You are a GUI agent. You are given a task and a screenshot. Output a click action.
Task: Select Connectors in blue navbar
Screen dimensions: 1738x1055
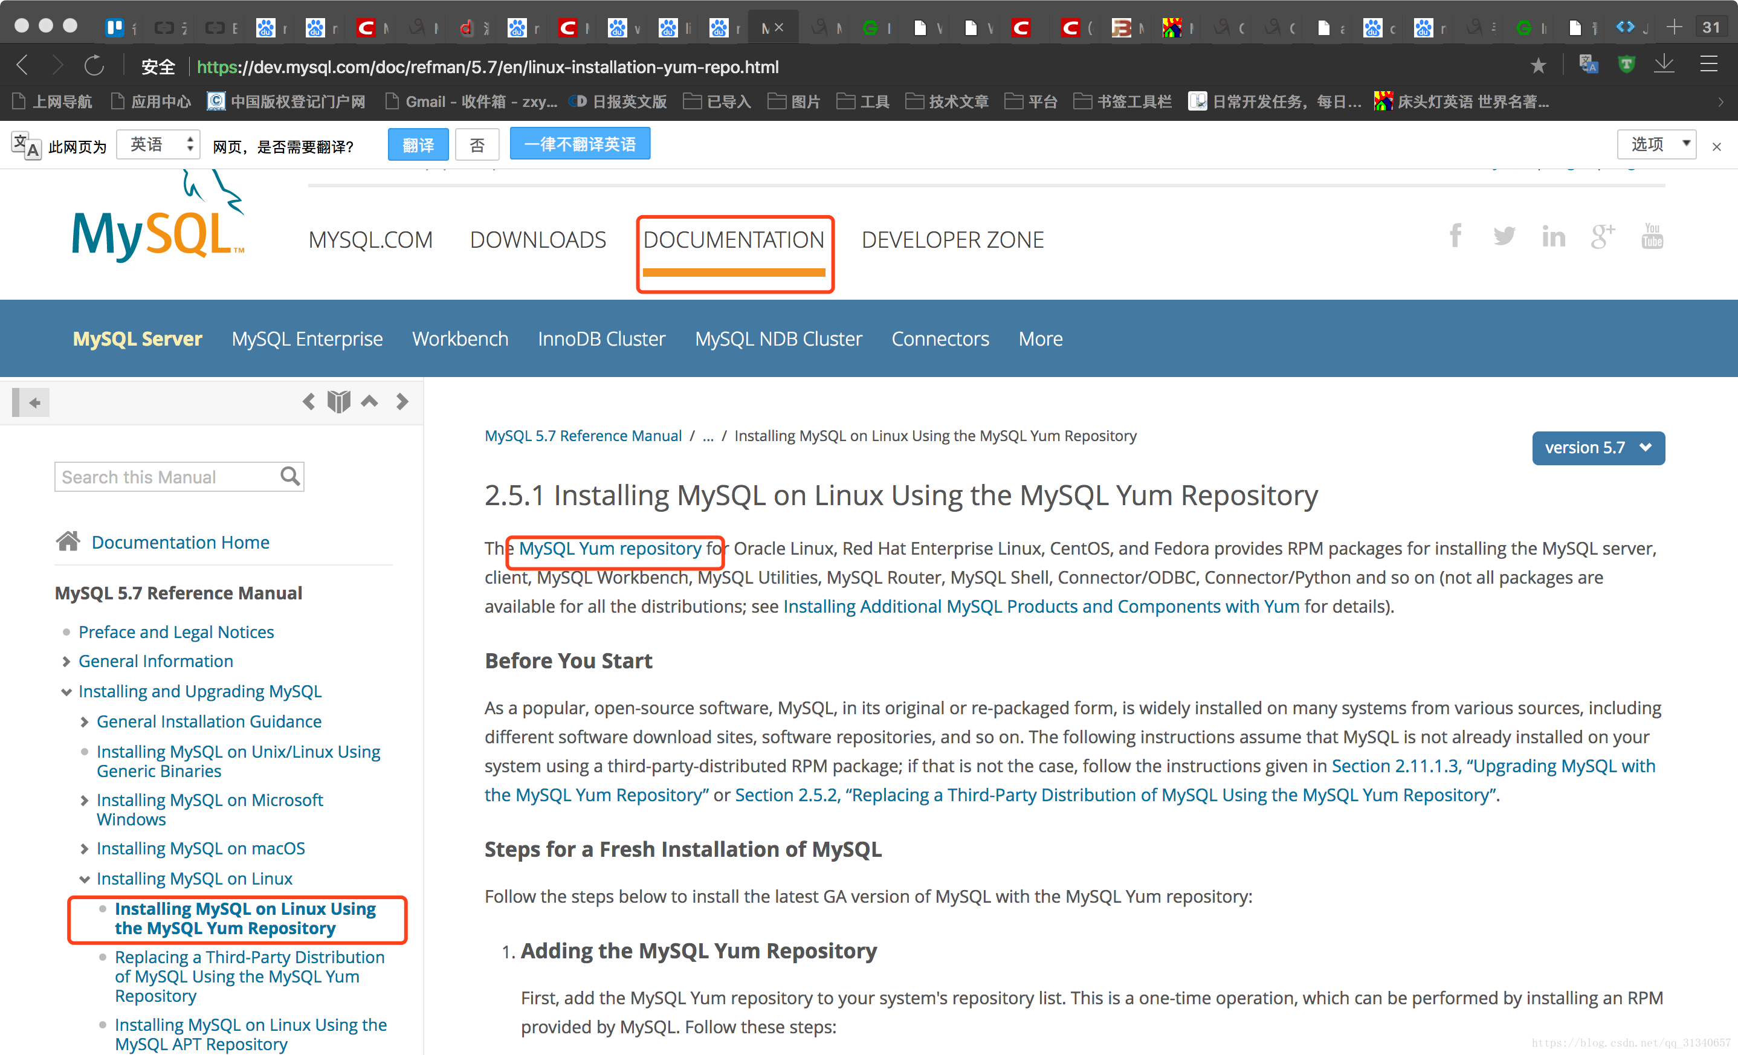coord(940,338)
